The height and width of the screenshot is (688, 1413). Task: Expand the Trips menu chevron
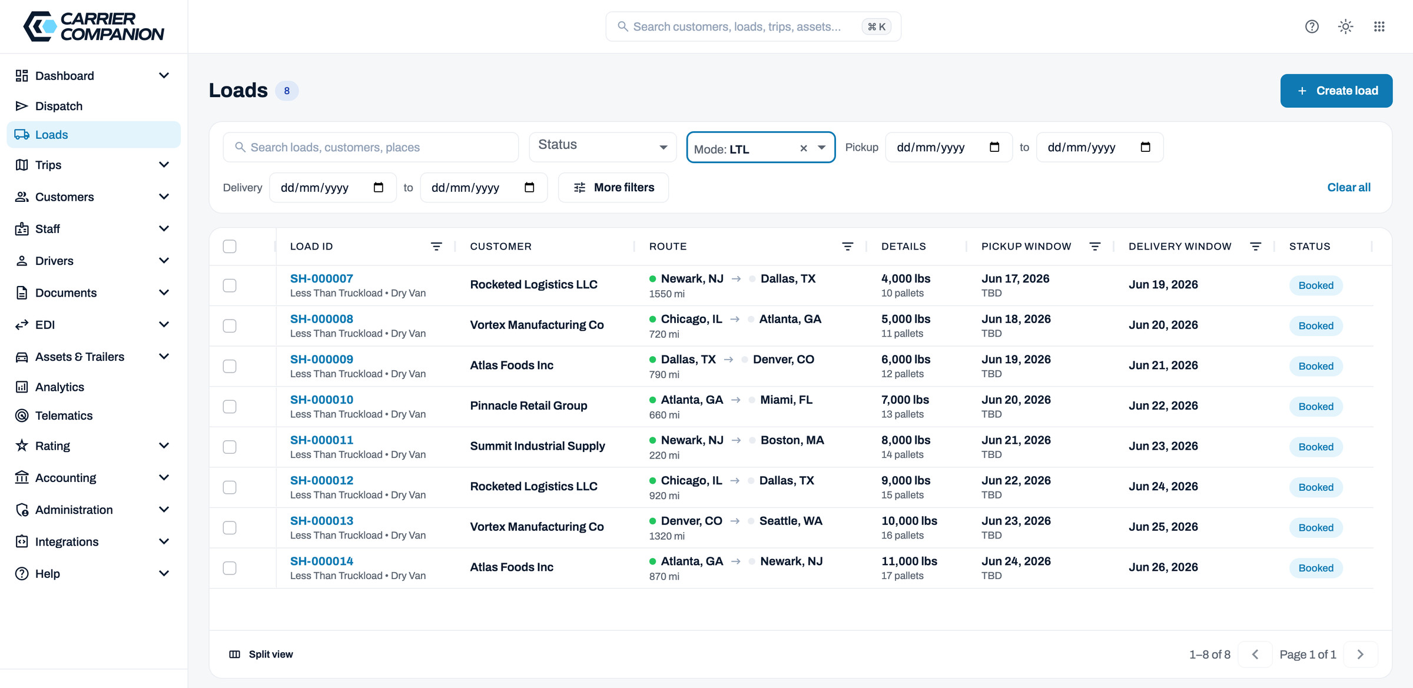pyautogui.click(x=164, y=165)
